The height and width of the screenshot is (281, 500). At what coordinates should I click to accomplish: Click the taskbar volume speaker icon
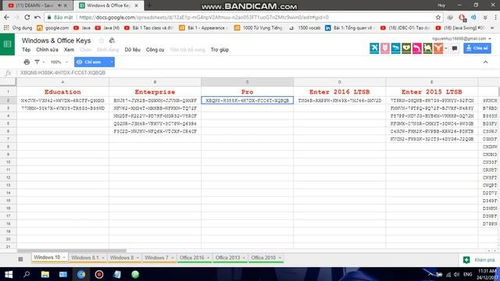coord(456,274)
